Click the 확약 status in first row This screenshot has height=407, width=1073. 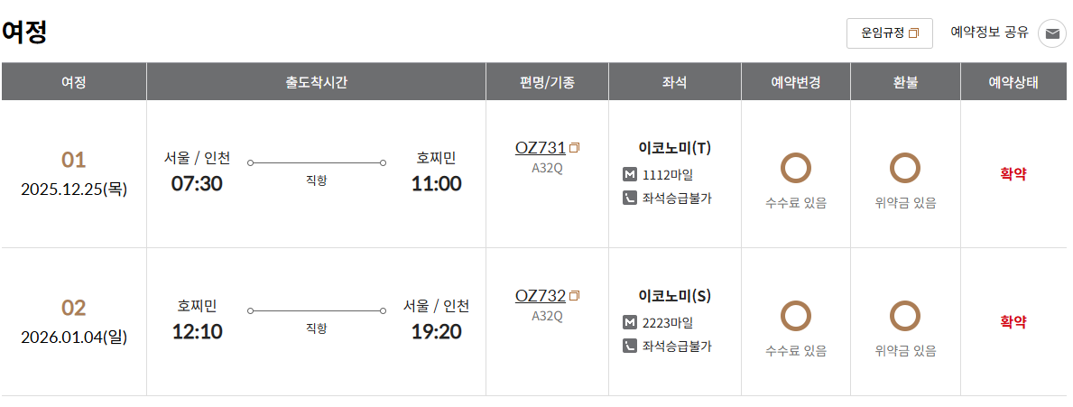click(1013, 174)
